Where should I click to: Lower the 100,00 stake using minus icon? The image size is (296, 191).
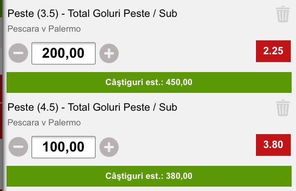pyautogui.click(x=18, y=147)
